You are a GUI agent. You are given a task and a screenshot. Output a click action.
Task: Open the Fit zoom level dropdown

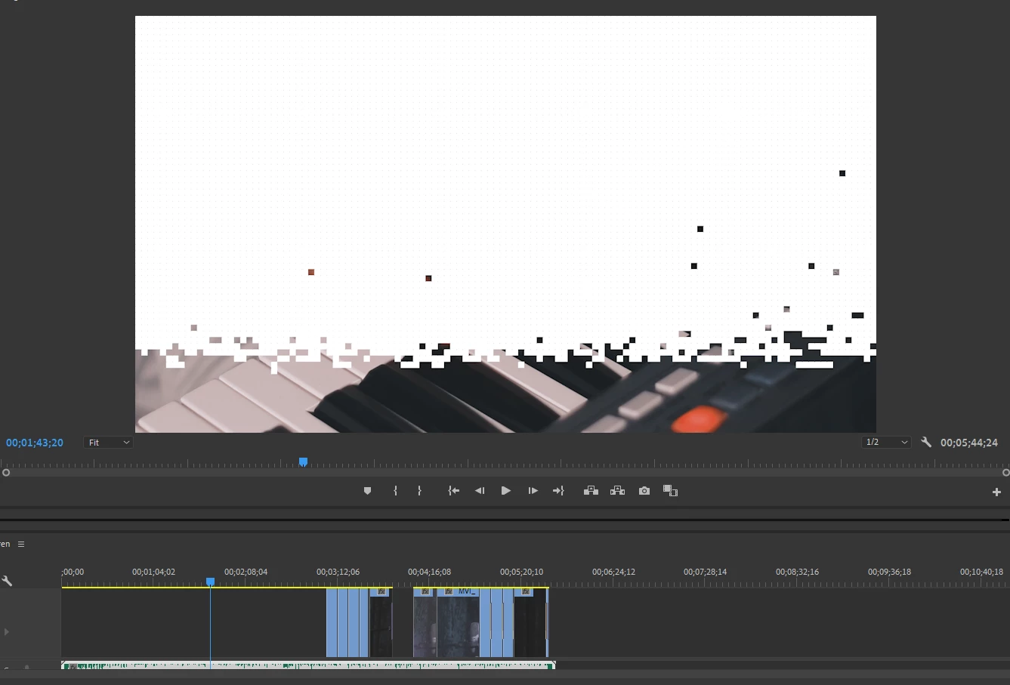pyautogui.click(x=109, y=443)
